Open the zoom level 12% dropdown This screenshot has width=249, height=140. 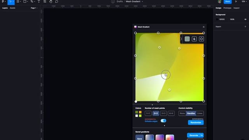[x=244, y=2]
